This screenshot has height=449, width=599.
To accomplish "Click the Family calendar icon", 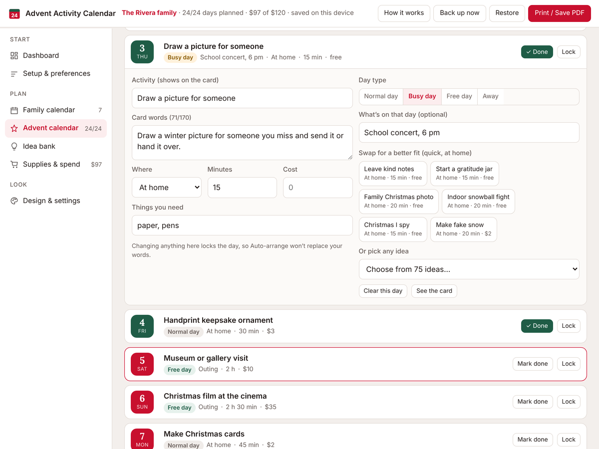I will [14, 110].
